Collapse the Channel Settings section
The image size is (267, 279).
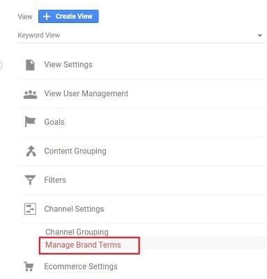pyautogui.click(x=142, y=209)
